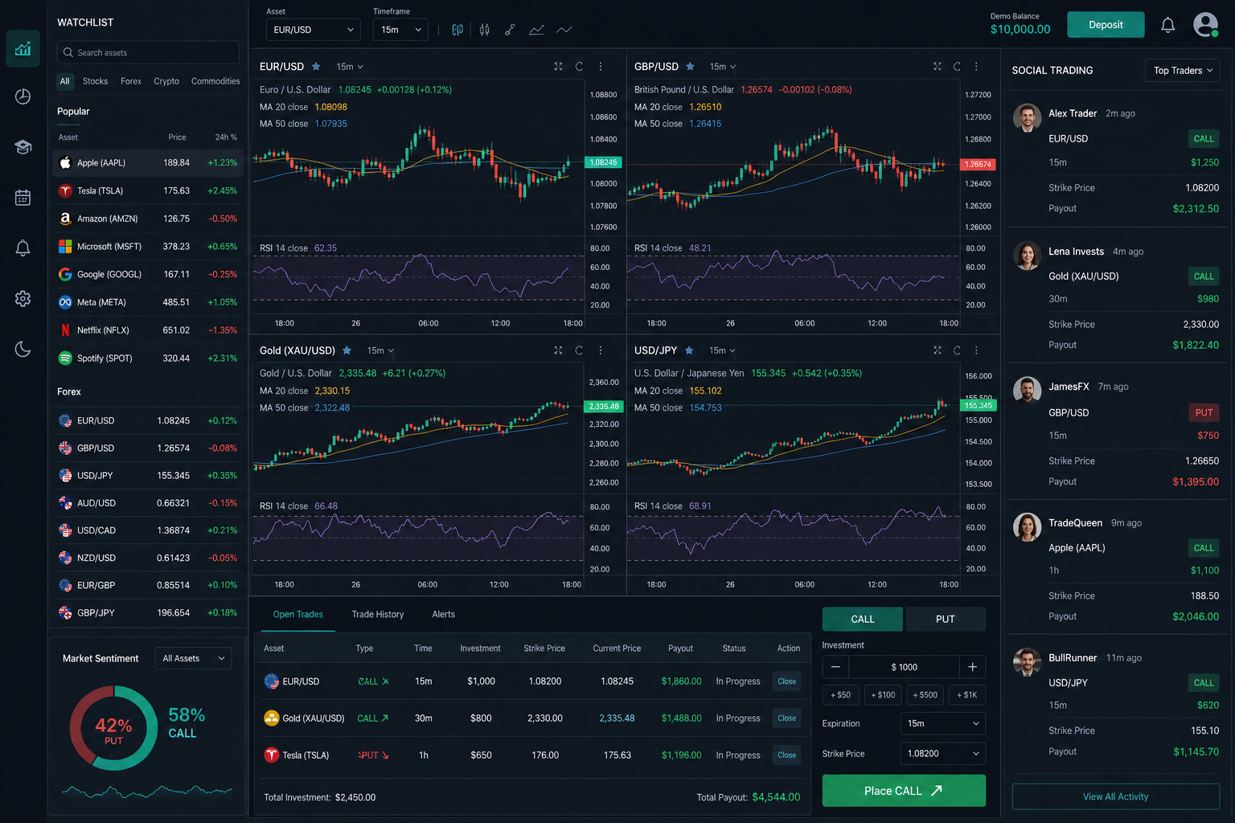Open View All Activity link
The image size is (1235, 823).
pyautogui.click(x=1115, y=796)
